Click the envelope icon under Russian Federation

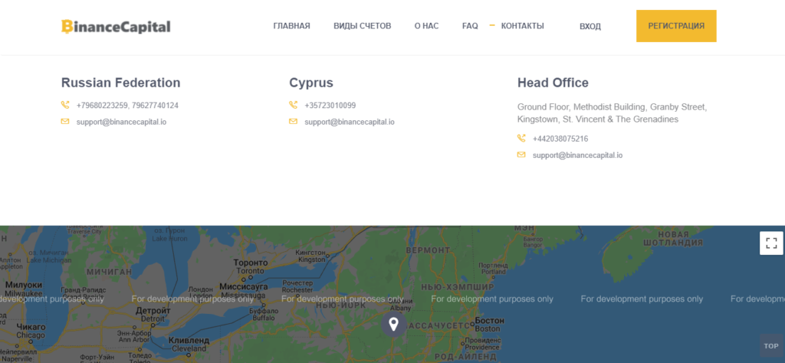(65, 122)
